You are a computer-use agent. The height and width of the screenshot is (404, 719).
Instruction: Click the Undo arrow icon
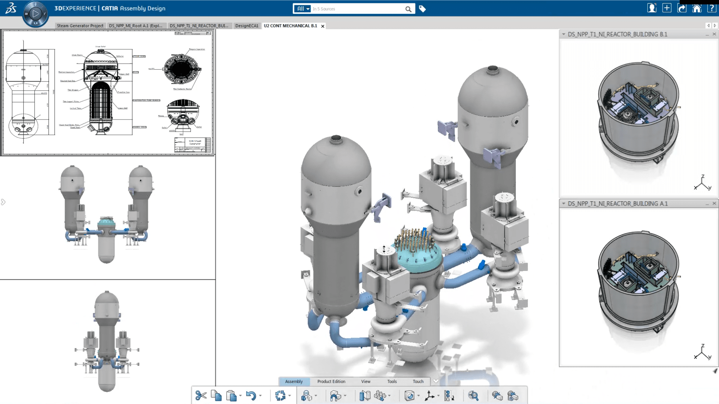[251, 395]
